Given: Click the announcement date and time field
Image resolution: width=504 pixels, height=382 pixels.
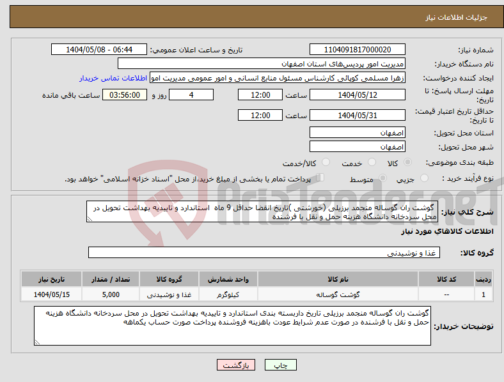Looking at the screenshot, I should (99, 49).
